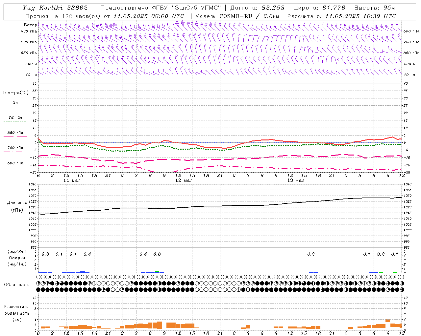Viewport: 421px width, 336px height.
Task: Click the Тем-ра(°C) axis title
Action: coord(15,93)
